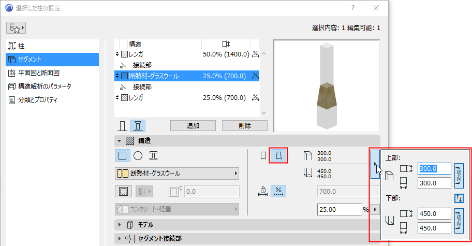472x246 pixels.
Task: Select the 断熱材-グラスウール 25.0% segment row
Action: click(187, 76)
